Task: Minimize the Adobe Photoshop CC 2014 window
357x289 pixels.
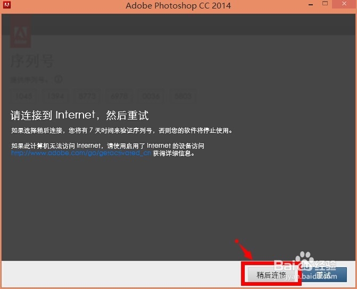Action: tap(311, 5)
